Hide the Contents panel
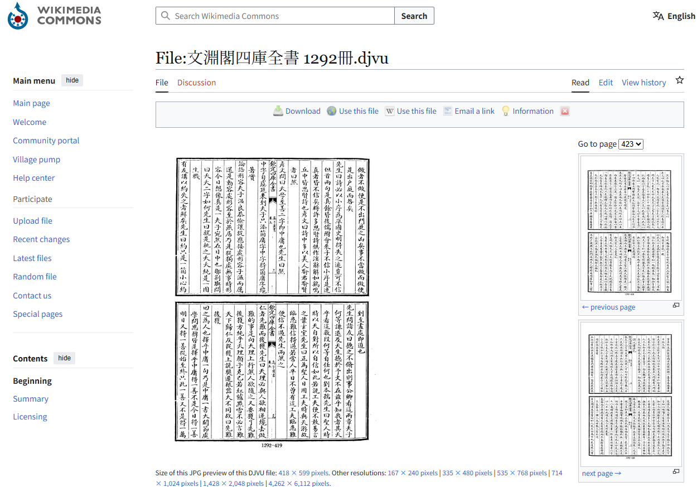The width and height of the screenshot is (697, 487). tap(65, 358)
